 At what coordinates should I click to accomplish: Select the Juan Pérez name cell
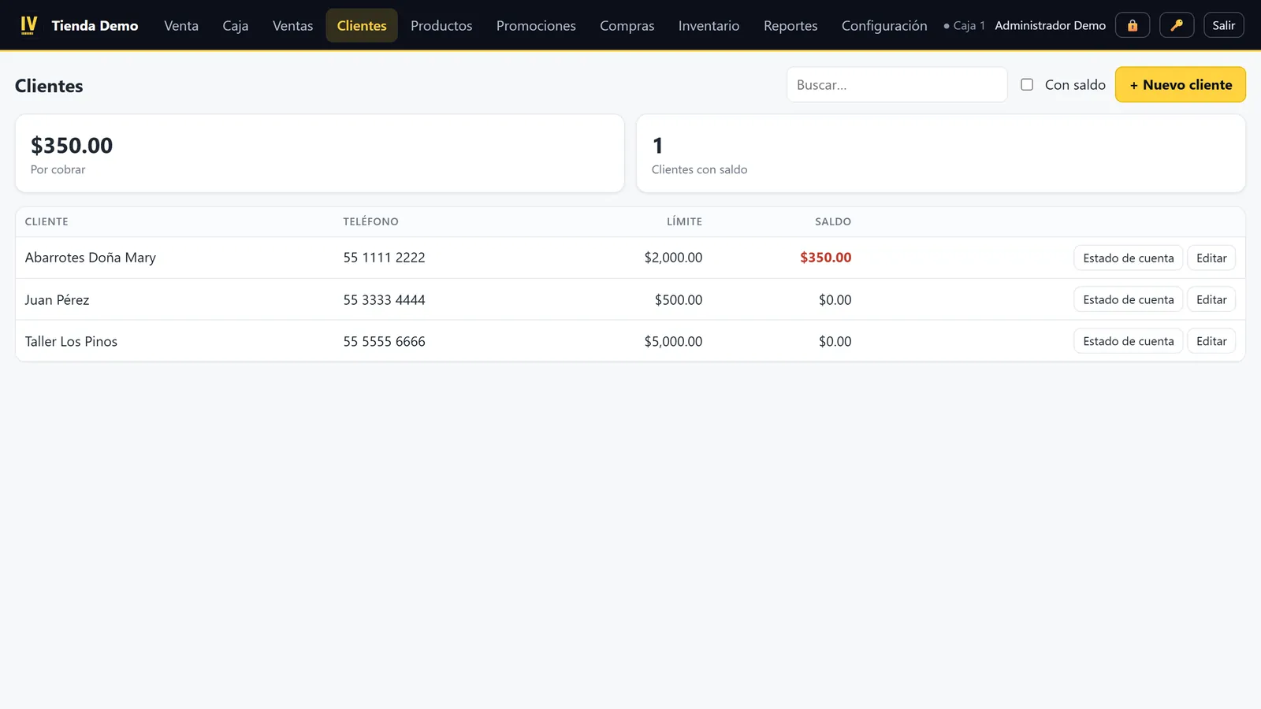pyautogui.click(x=57, y=299)
